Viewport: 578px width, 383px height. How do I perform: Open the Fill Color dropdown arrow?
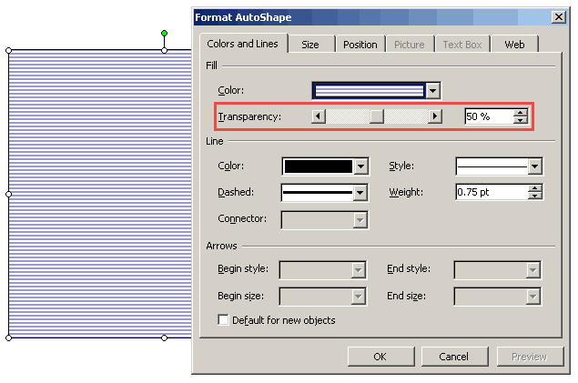click(432, 91)
